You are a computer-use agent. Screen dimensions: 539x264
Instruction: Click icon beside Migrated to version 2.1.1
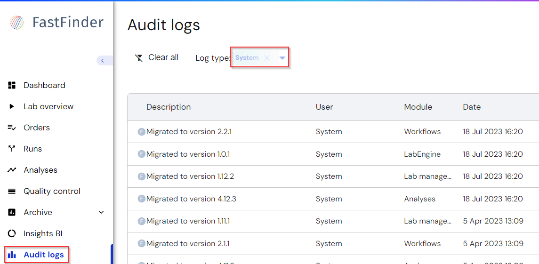tap(142, 243)
